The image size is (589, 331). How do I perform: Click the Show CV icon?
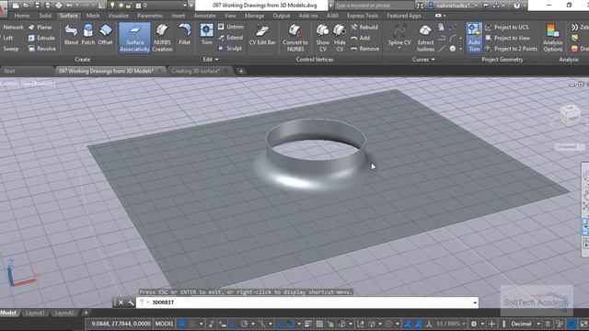point(322,39)
